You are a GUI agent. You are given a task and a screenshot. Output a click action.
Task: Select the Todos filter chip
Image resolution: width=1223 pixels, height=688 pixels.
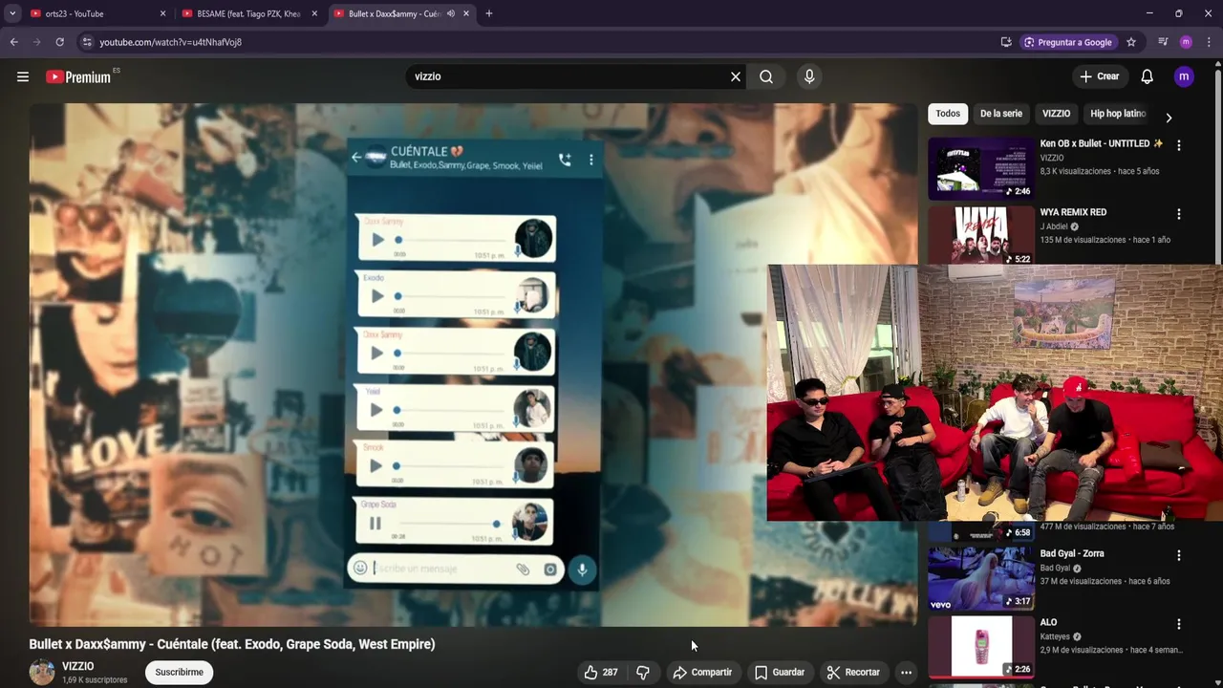coord(948,114)
